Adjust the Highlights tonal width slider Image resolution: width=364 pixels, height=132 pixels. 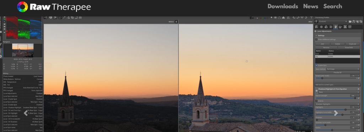click(x=336, y=115)
